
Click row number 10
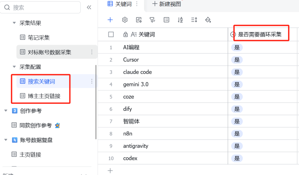(x=111, y=158)
